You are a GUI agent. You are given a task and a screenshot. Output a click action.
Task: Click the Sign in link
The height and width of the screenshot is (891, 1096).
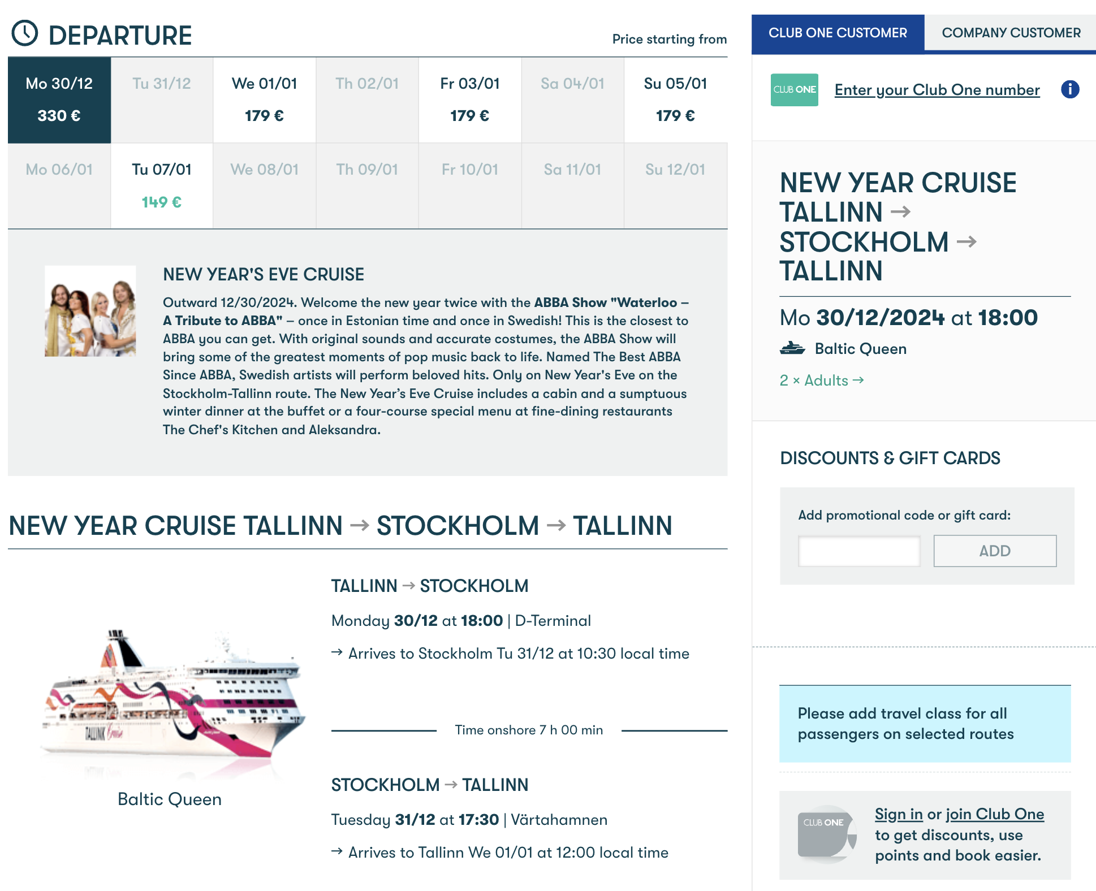(898, 814)
